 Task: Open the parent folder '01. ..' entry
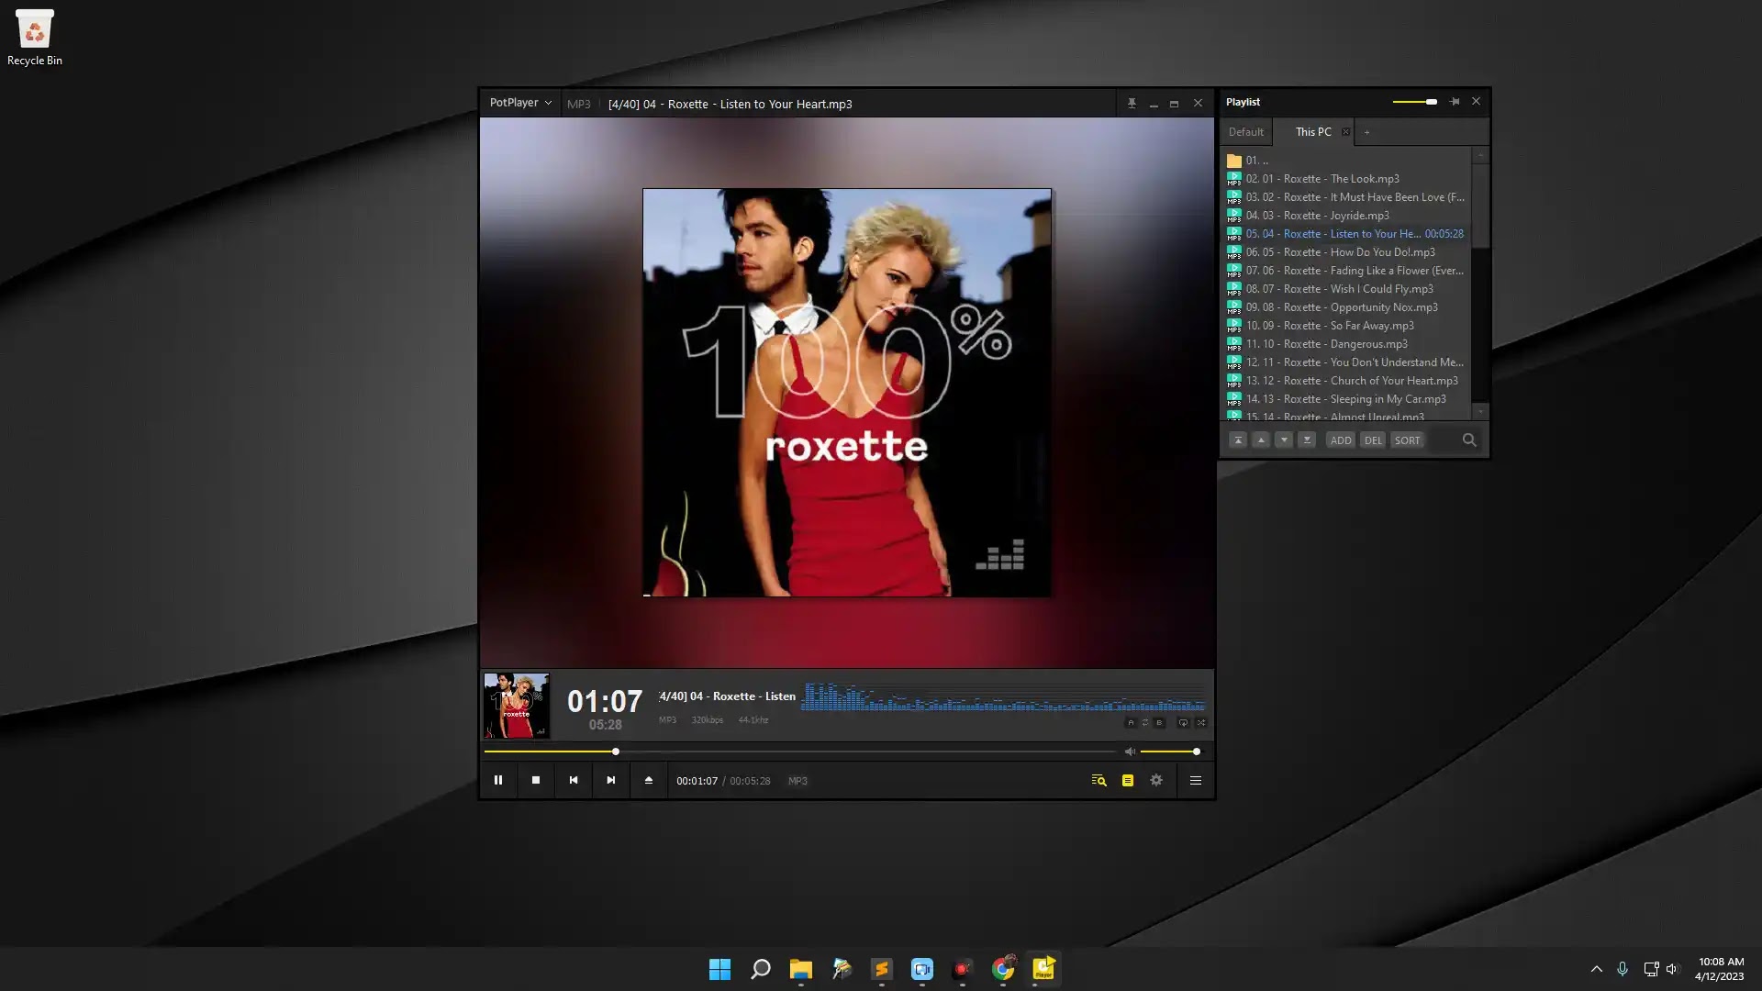1346,161
